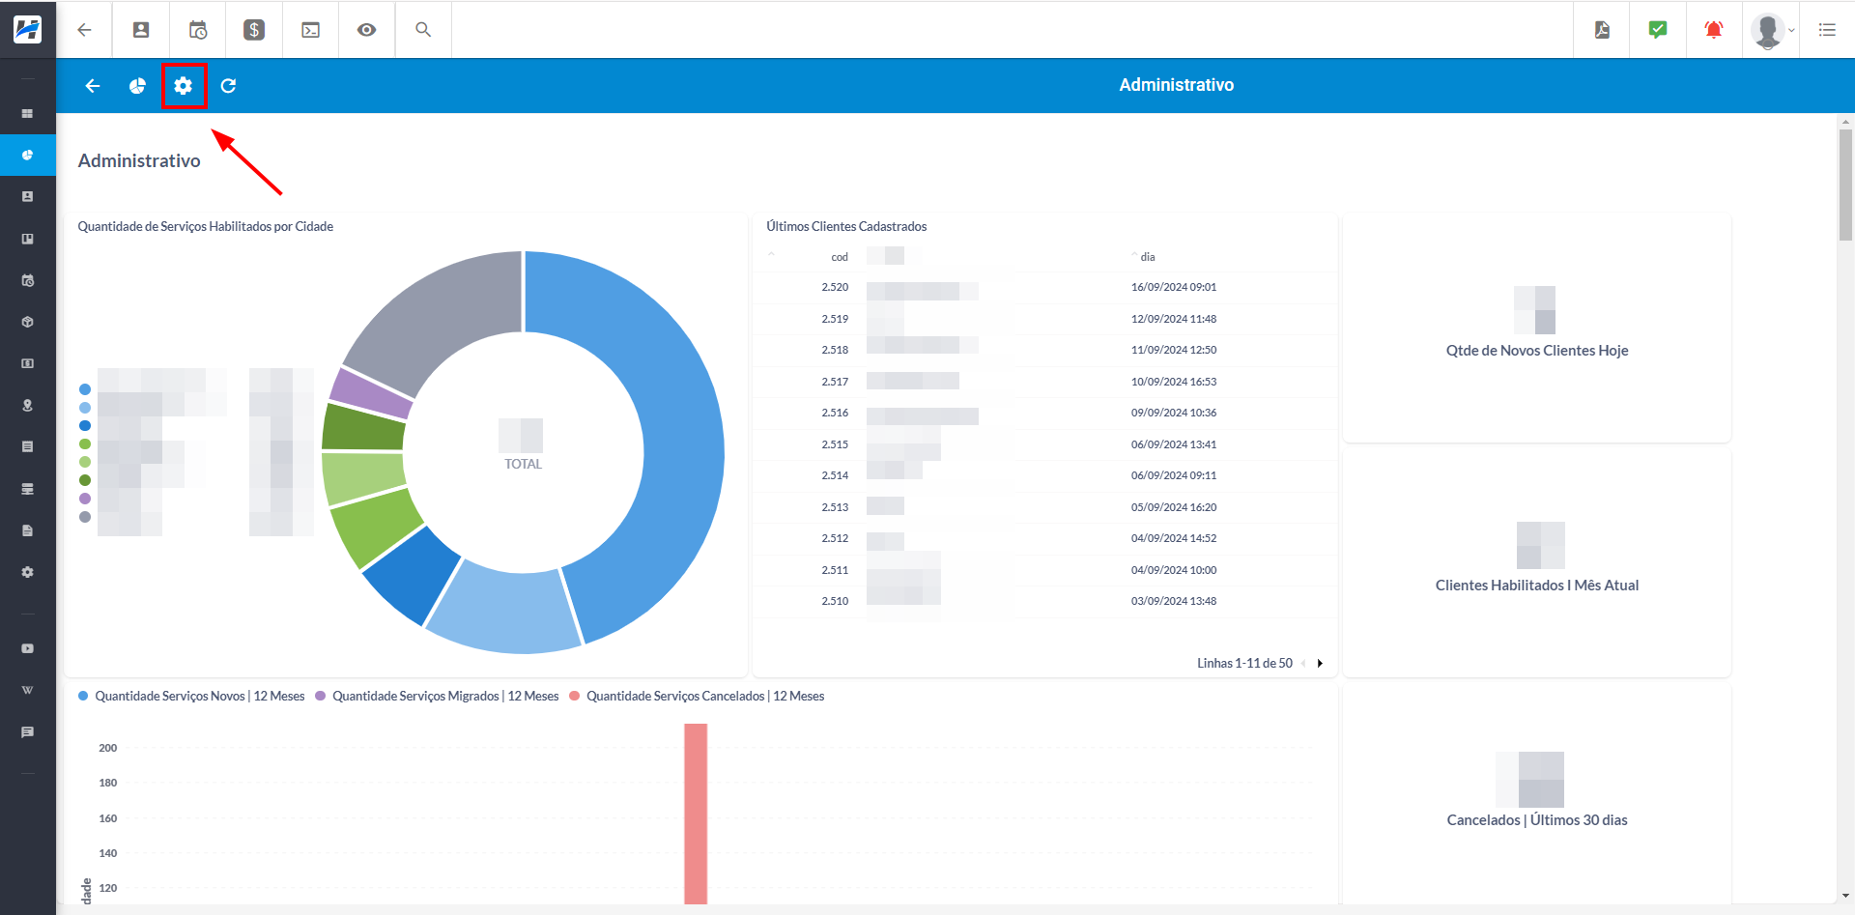Click client row with cod 2.513

1044,507
